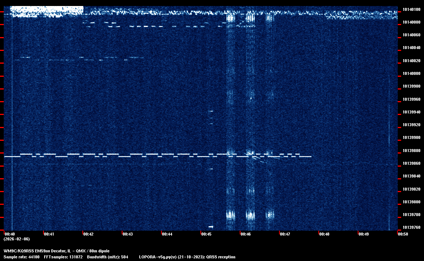The width and height of the screenshot is (424, 261).
Task: Select the 10139840 frequency label
Action: click(411, 176)
